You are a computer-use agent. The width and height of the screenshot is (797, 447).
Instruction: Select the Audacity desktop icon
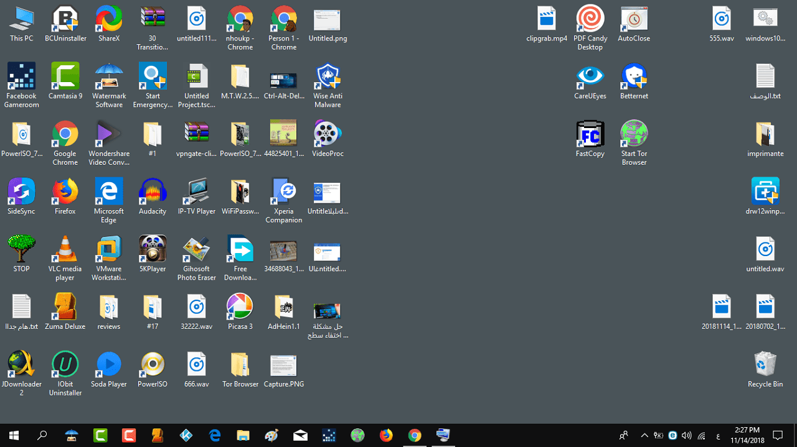[153, 197]
